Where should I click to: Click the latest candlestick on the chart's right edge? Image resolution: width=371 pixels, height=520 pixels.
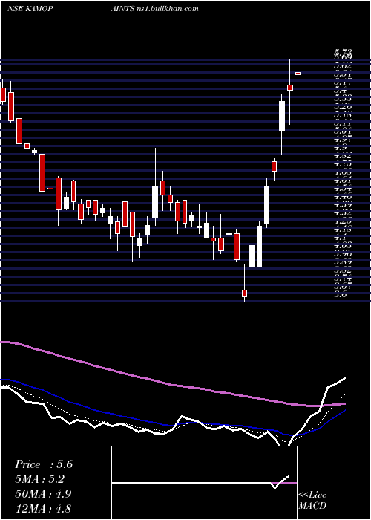pyautogui.click(x=298, y=74)
